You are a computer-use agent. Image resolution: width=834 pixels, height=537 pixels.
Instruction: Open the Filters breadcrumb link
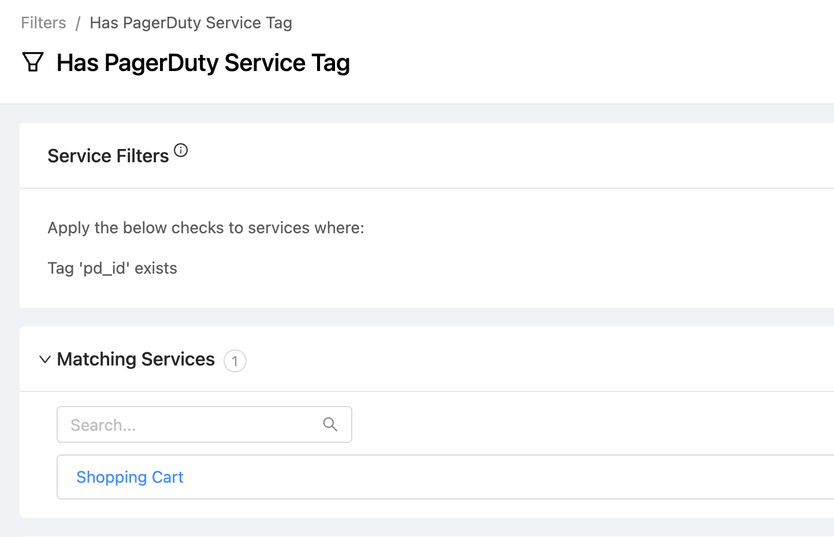[x=43, y=23]
